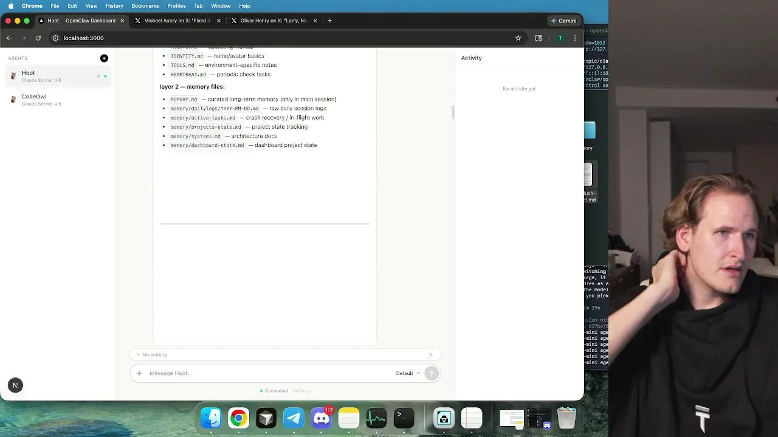
Task: Click the Connected status indicator
Action: (274, 391)
